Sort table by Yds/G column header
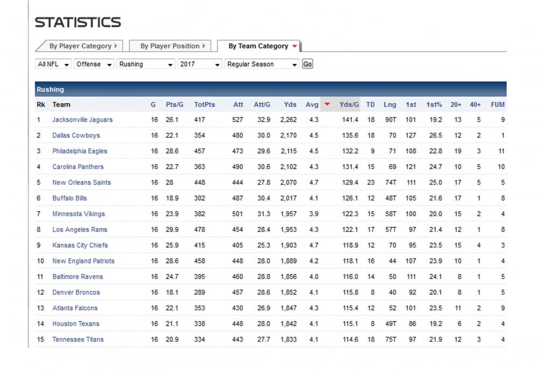 click(x=349, y=105)
